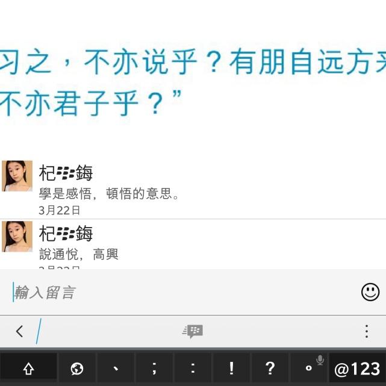Open first commenter's profile picture
This screenshot has width=386, height=386.
coord(17,176)
